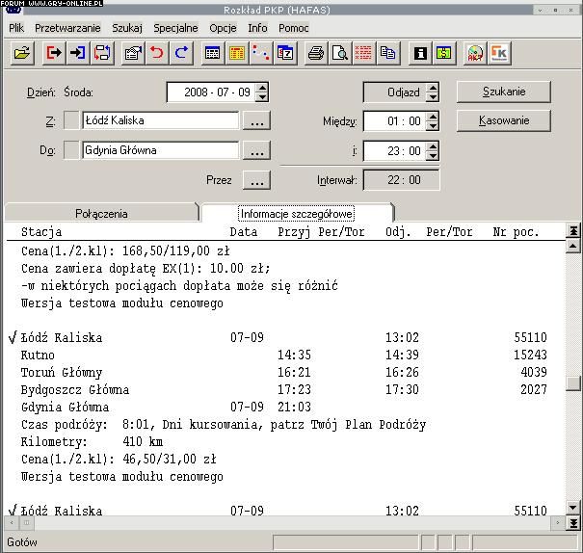Image resolution: width=583 pixels, height=553 pixels.
Task: Open station picker for the Do field
Action: click(255, 151)
